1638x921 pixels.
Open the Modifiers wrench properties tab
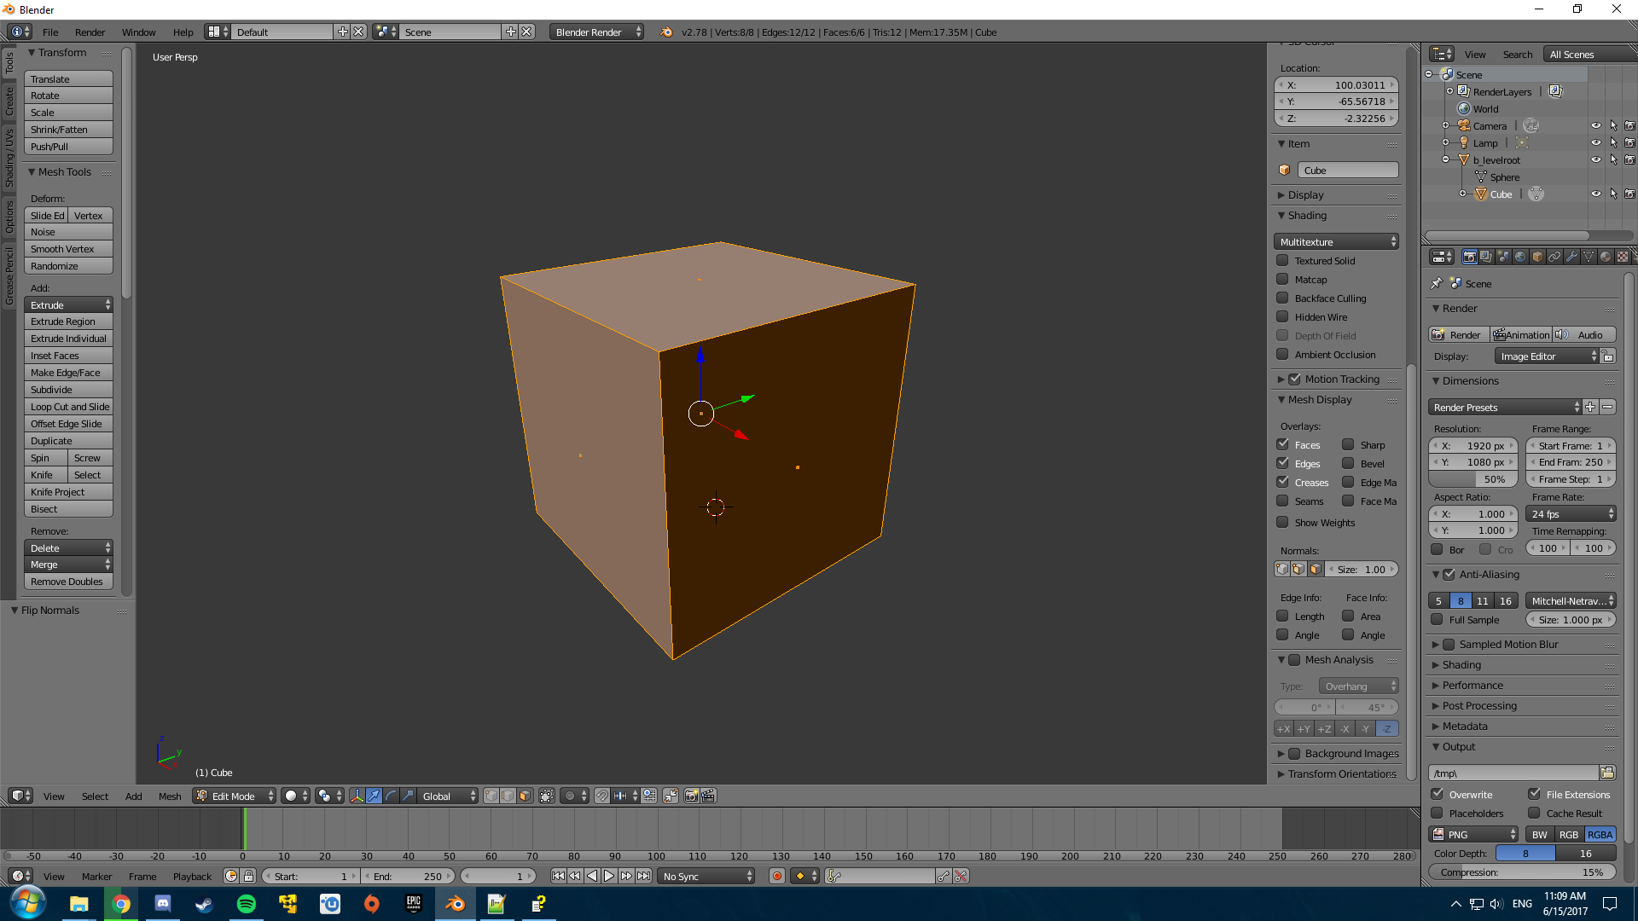click(1571, 257)
